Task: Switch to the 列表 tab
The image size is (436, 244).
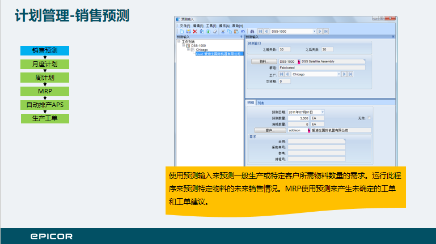Action: [x=261, y=103]
